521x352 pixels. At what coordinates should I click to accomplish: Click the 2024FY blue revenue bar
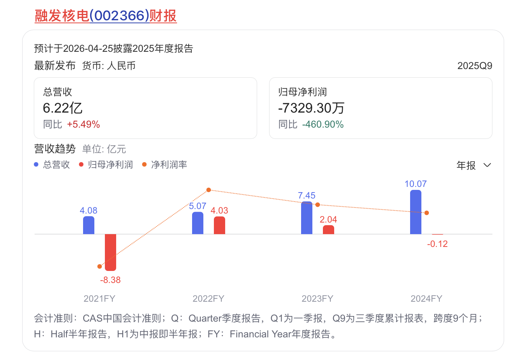click(x=416, y=212)
